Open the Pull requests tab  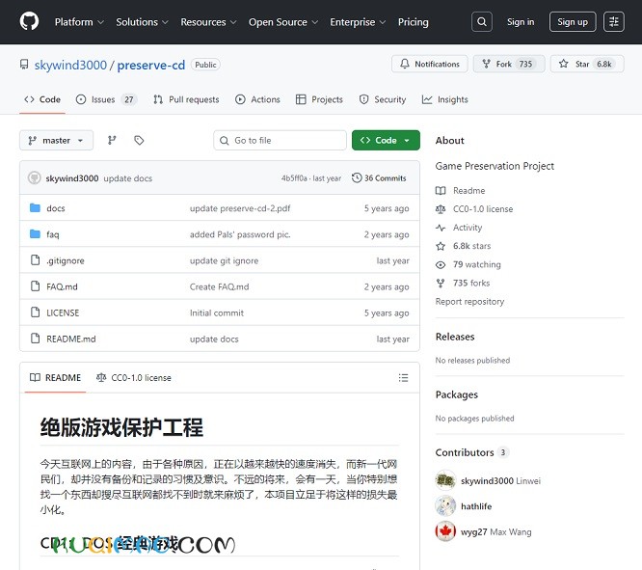pyautogui.click(x=186, y=99)
